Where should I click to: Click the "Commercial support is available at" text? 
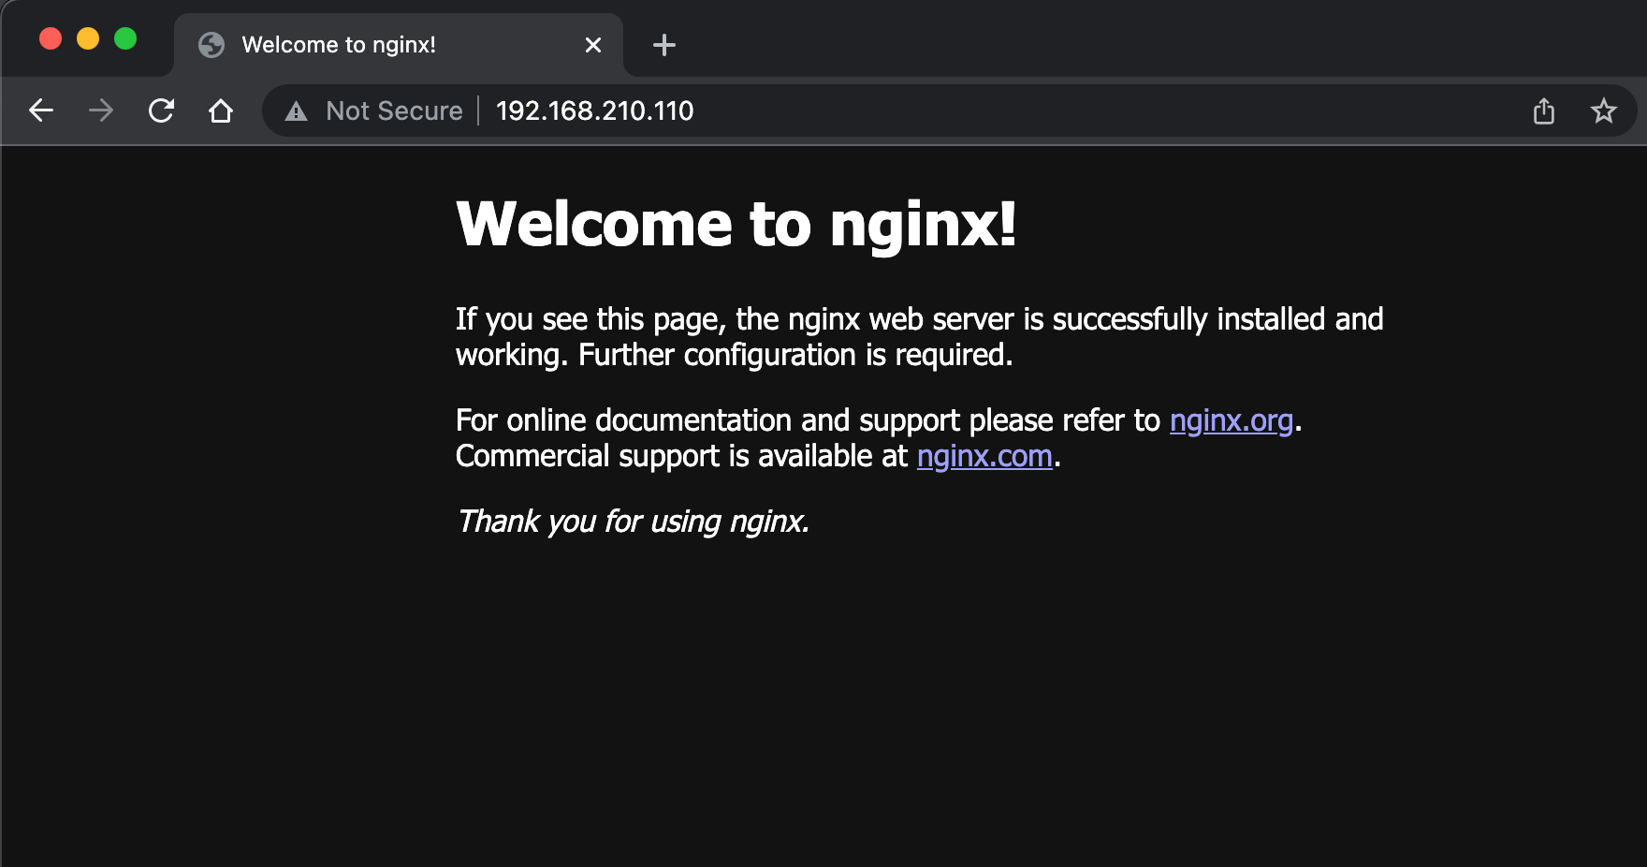click(x=681, y=456)
